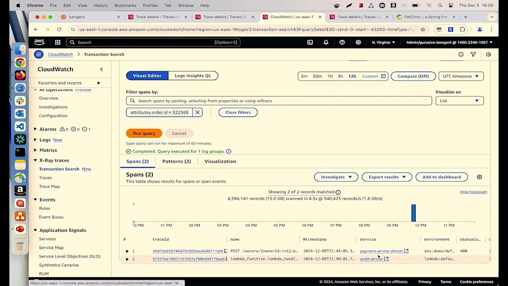
Task: Open Finder from the Dock
Action: pyautogui.click(x=20, y=50)
